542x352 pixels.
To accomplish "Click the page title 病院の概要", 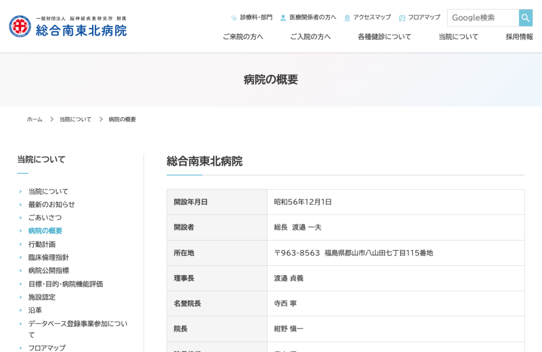I will 271,80.
